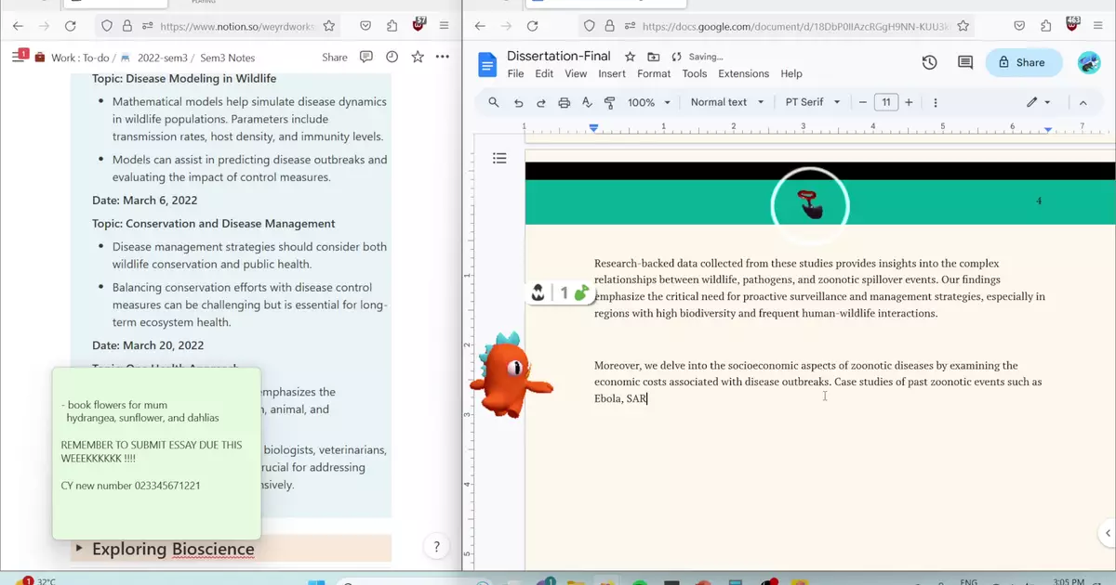
Task: Move Dissertation-Final to a folder
Action: point(654,57)
